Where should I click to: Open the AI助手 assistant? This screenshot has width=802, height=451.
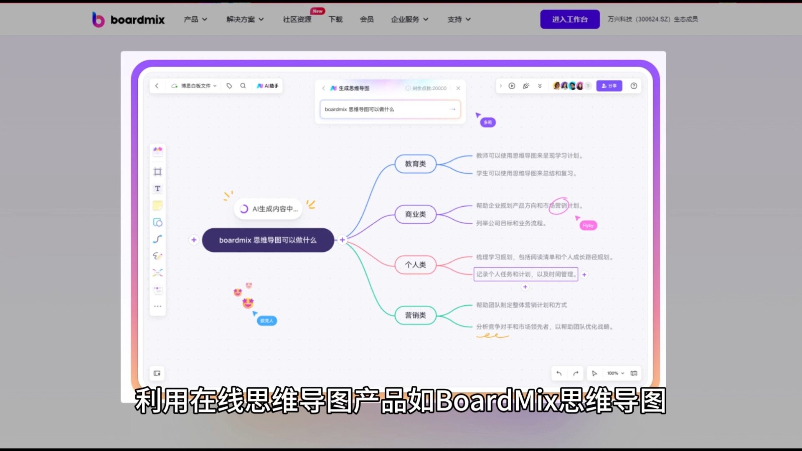267,86
